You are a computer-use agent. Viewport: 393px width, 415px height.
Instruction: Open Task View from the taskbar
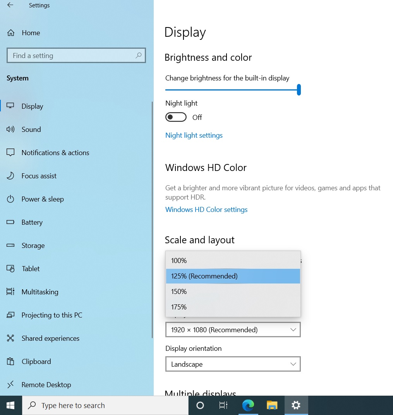(223, 405)
